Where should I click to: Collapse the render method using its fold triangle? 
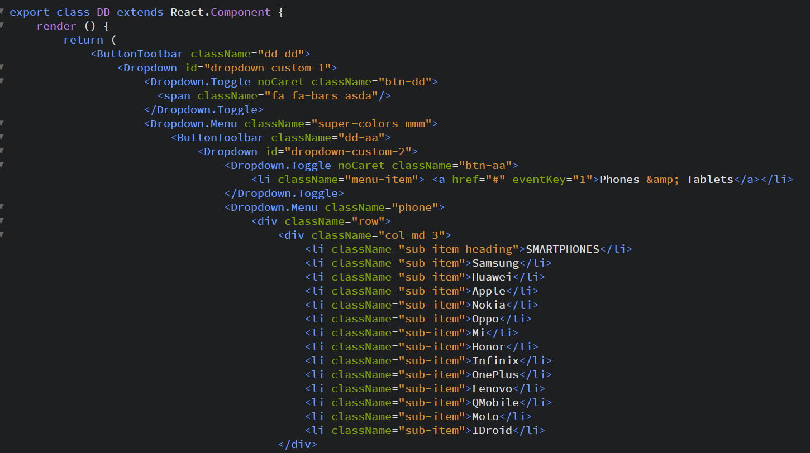tap(3, 25)
